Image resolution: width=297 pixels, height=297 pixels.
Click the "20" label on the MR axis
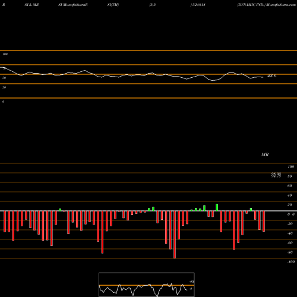[289, 205]
